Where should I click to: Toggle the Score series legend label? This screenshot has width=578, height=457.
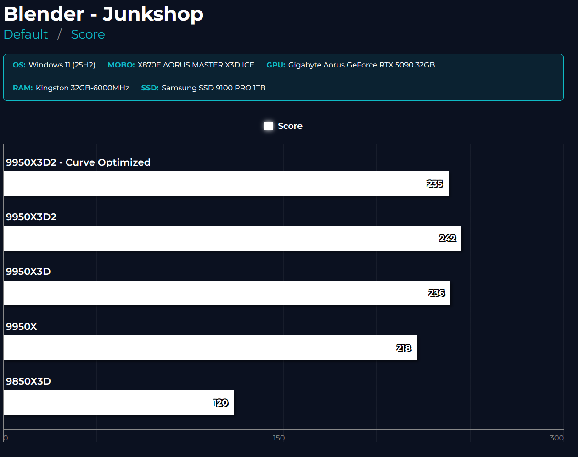[290, 126]
